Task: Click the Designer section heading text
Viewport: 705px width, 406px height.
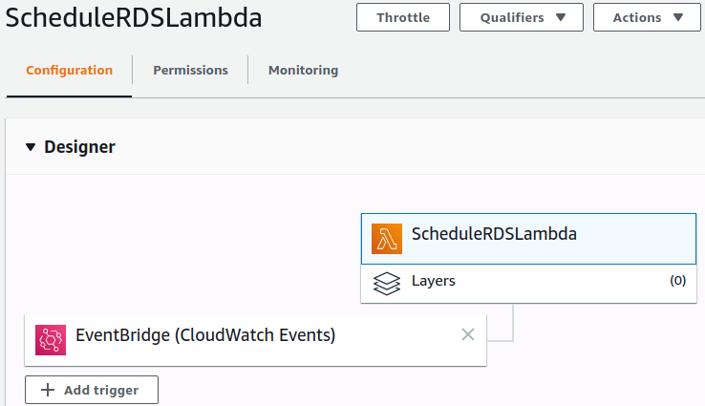Action: click(79, 147)
